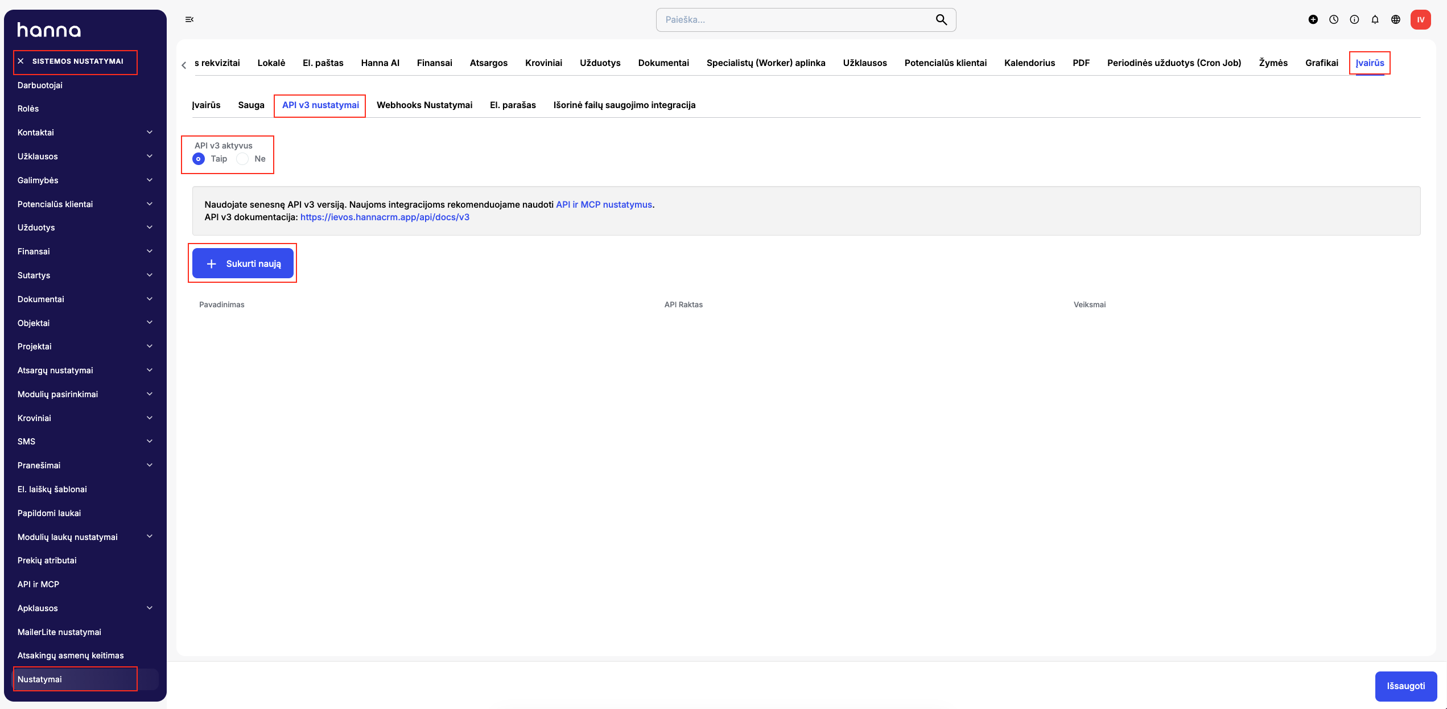Switch to the Grafikai tab
This screenshot has height=709, width=1447.
pos(1321,63)
